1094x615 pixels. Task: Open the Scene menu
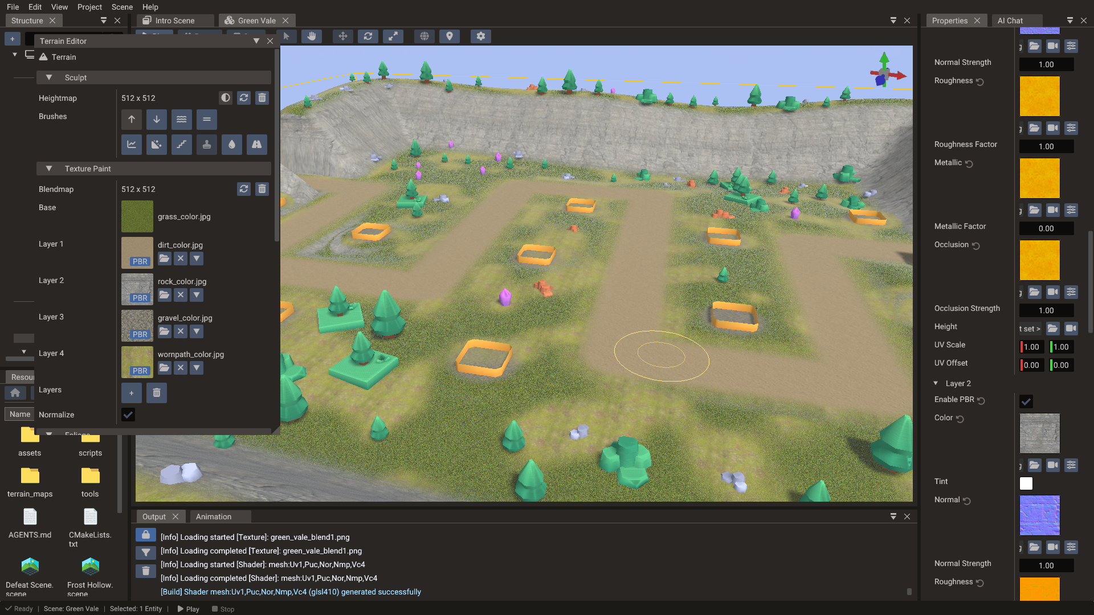click(122, 7)
